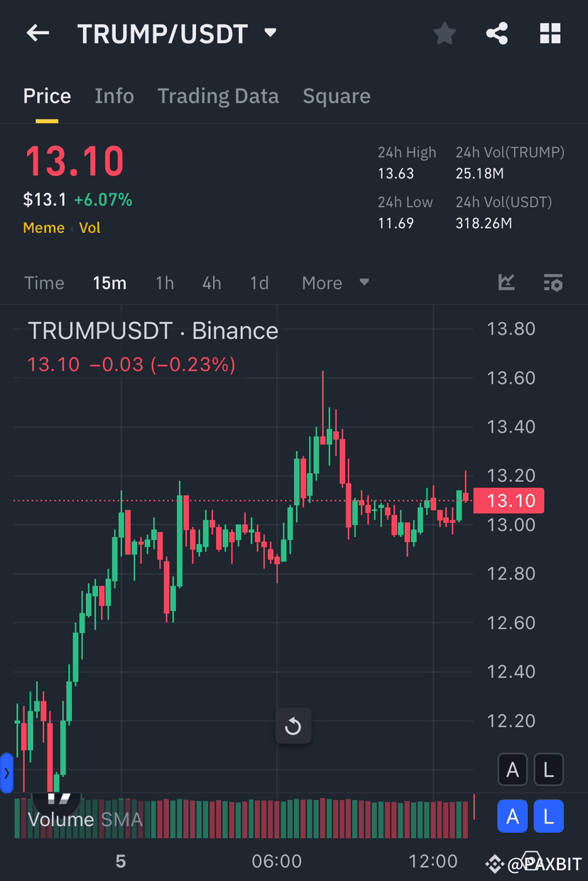
Task: Switch to the Info tab
Action: (x=114, y=96)
